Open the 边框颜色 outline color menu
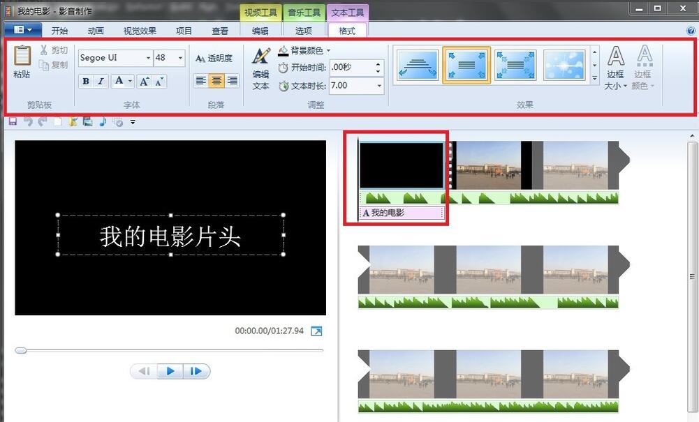Viewport: 699px width, 422px height. (x=643, y=68)
